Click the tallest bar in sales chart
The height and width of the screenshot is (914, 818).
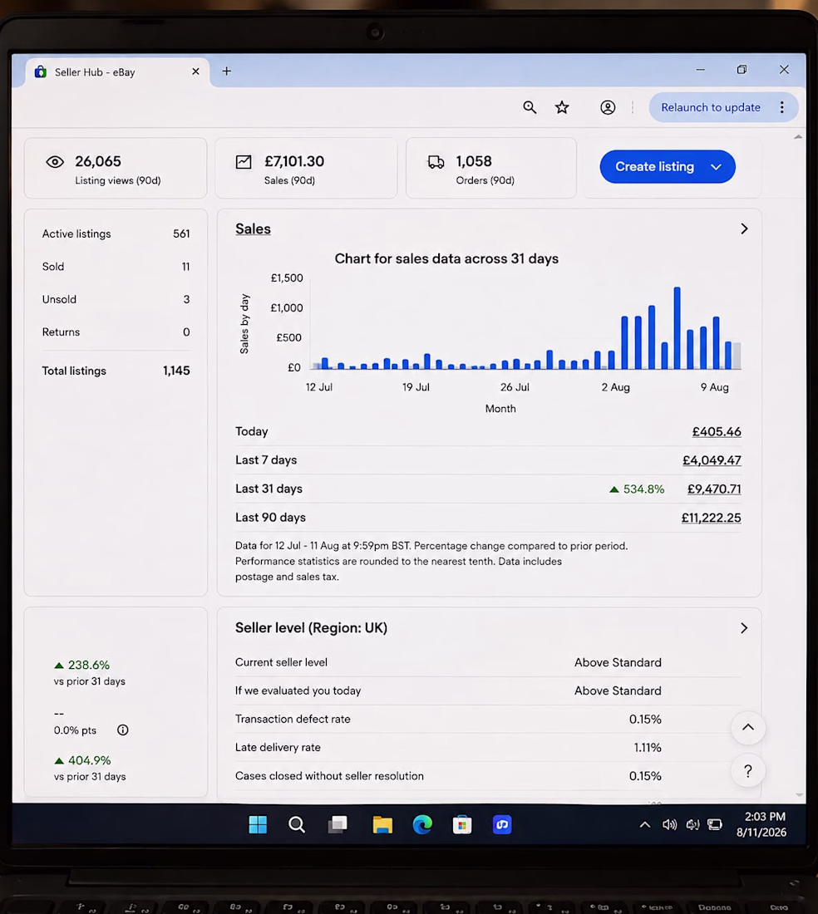click(x=677, y=328)
